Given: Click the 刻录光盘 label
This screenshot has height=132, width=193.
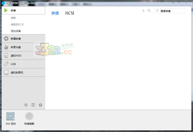Looking at the screenshot, I should click(x=16, y=47).
